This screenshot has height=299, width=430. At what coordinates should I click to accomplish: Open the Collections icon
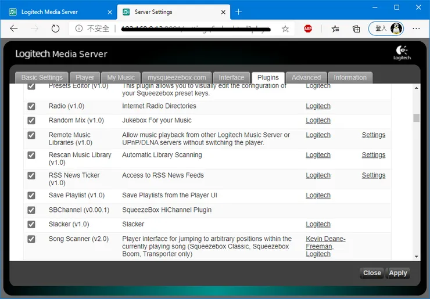(356, 29)
